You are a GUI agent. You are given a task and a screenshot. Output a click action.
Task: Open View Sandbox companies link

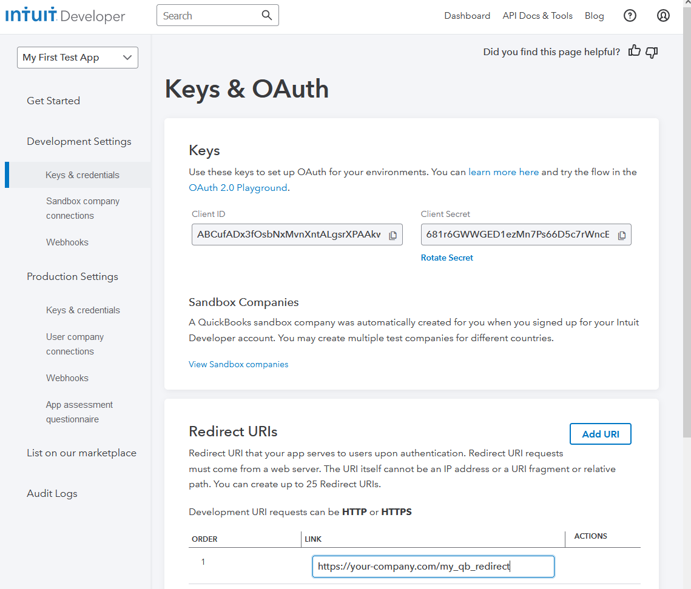tap(238, 364)
